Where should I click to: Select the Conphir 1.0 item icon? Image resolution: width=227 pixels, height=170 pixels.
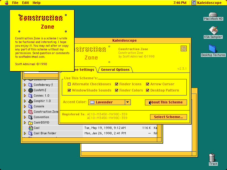30,101
